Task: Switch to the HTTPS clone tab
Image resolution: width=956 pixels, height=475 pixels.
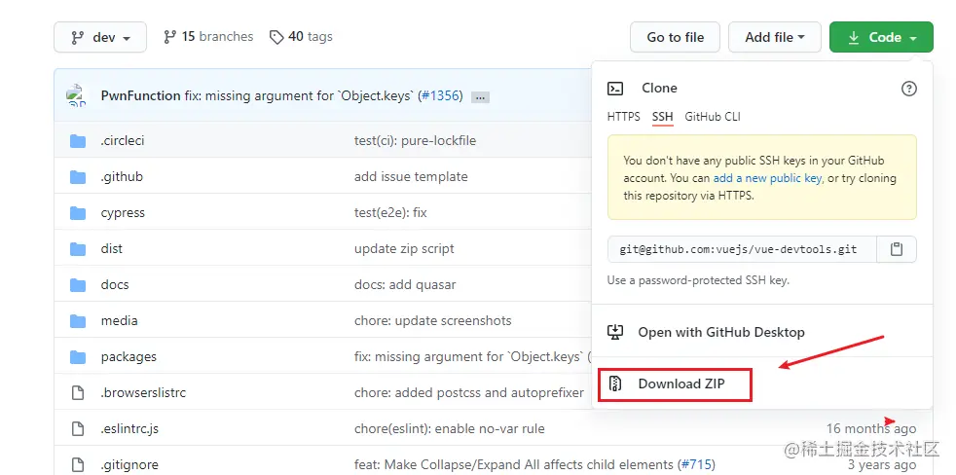Action: (x=624, y=117)
